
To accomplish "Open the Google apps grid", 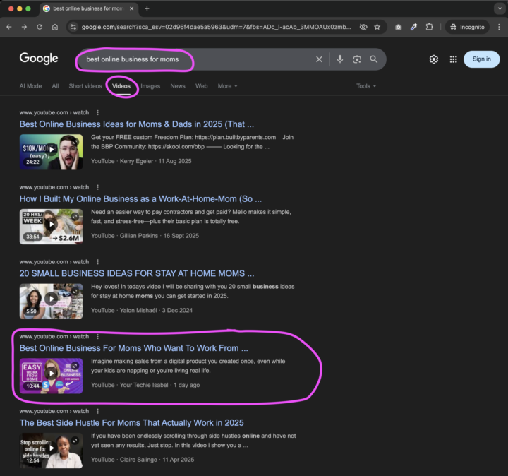I will tap(453, 59).
